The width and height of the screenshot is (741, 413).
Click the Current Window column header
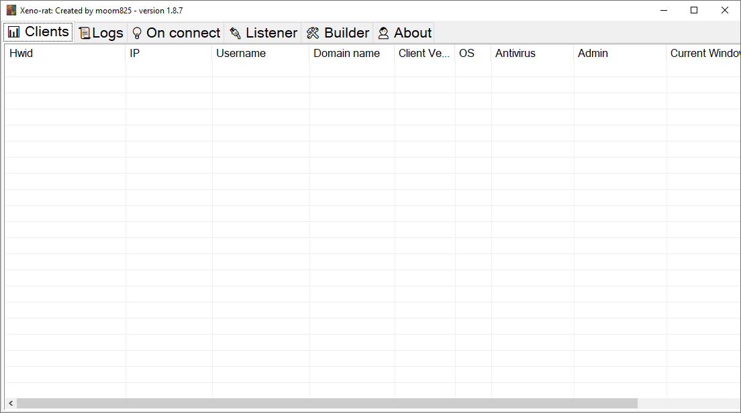704,54
